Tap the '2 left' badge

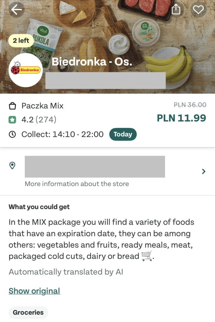pyautogui.click(x=21, y=41)
